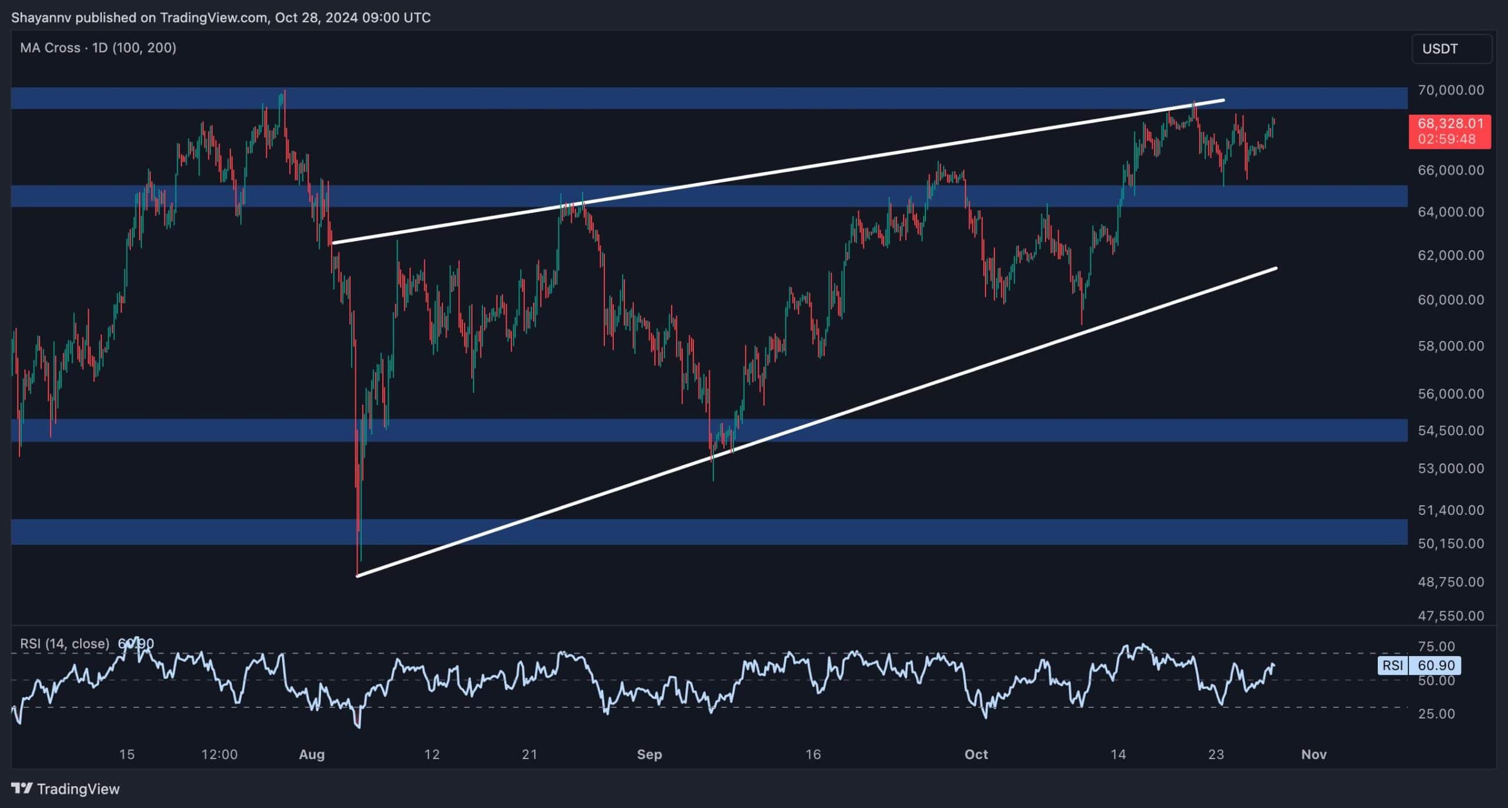Click the TradingView logo icon
Screen dimensions: 1508x808
22,788
